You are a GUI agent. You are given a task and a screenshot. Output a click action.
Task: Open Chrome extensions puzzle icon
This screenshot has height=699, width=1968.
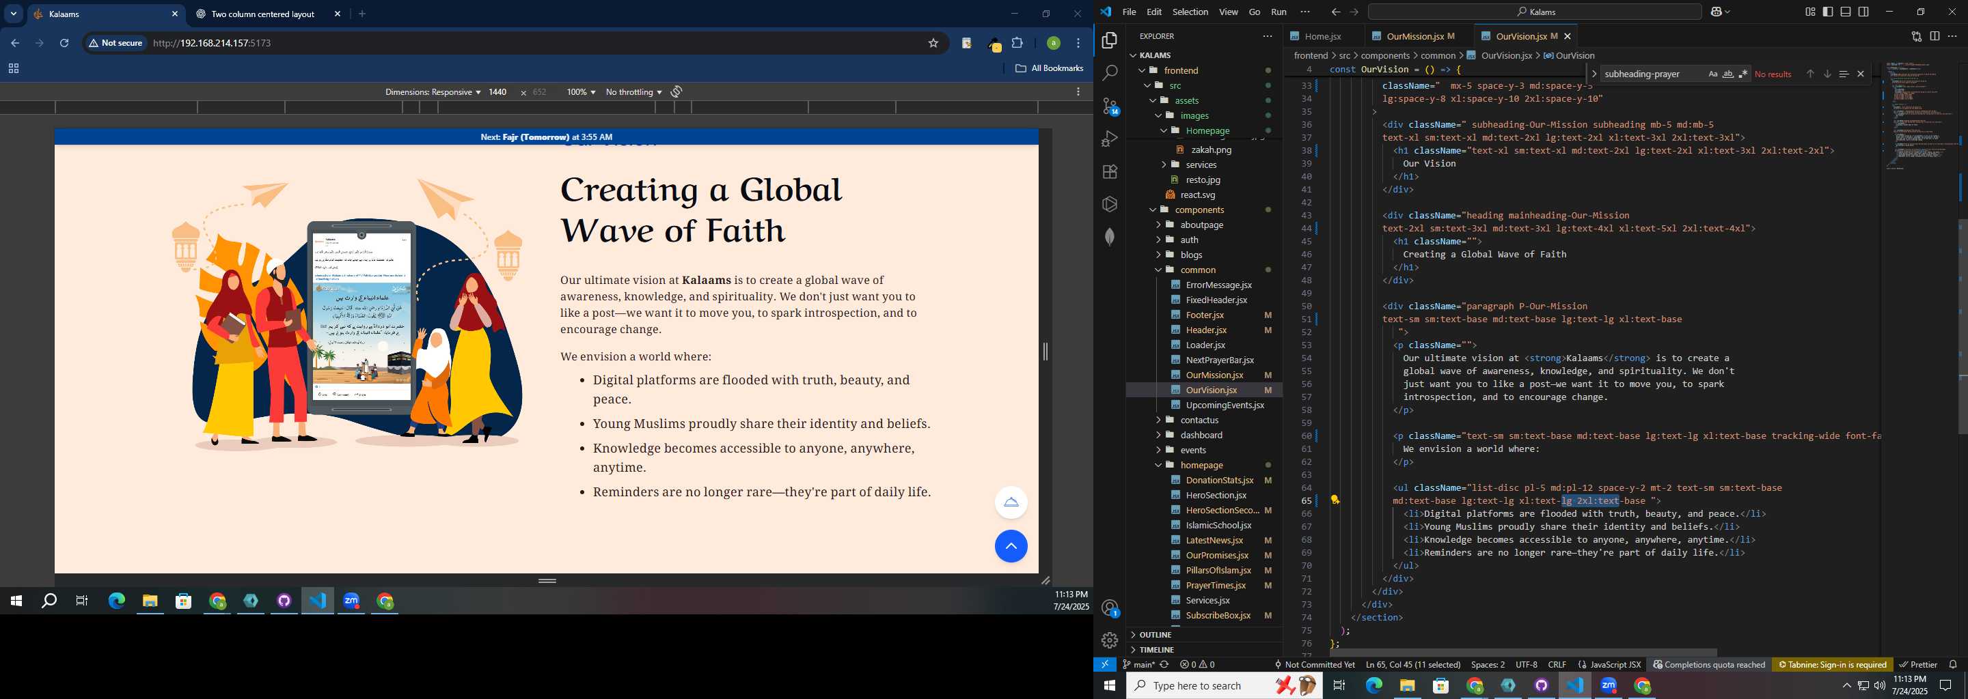point(1017,44)
